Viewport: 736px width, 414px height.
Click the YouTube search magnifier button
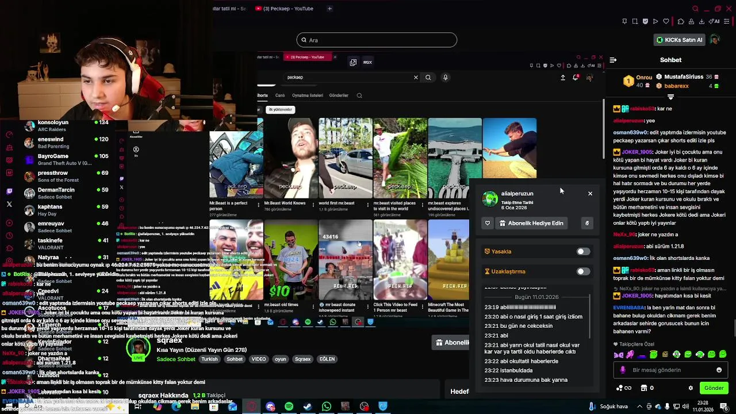coord(428,77)
